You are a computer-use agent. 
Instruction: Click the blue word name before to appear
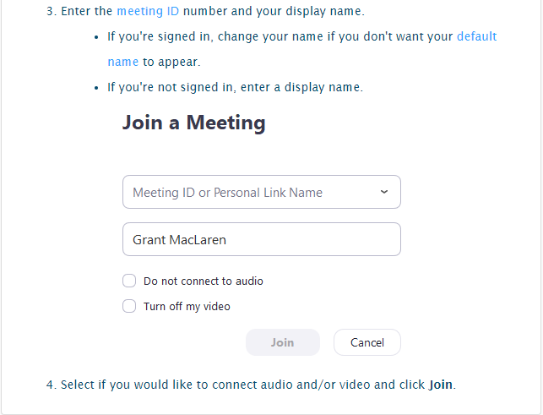[x=123, y=62]
